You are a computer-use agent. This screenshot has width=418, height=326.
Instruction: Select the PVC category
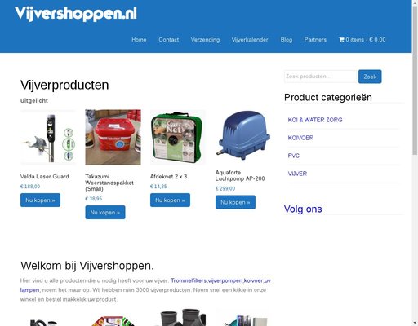tap(294, 156)
